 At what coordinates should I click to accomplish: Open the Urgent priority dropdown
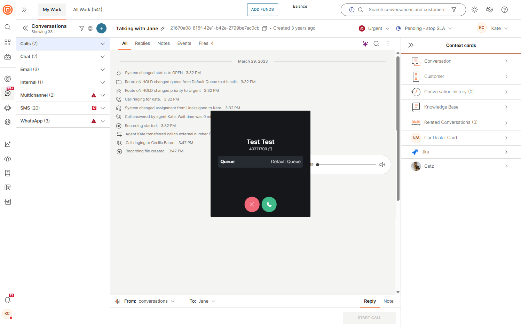point(374,29)
